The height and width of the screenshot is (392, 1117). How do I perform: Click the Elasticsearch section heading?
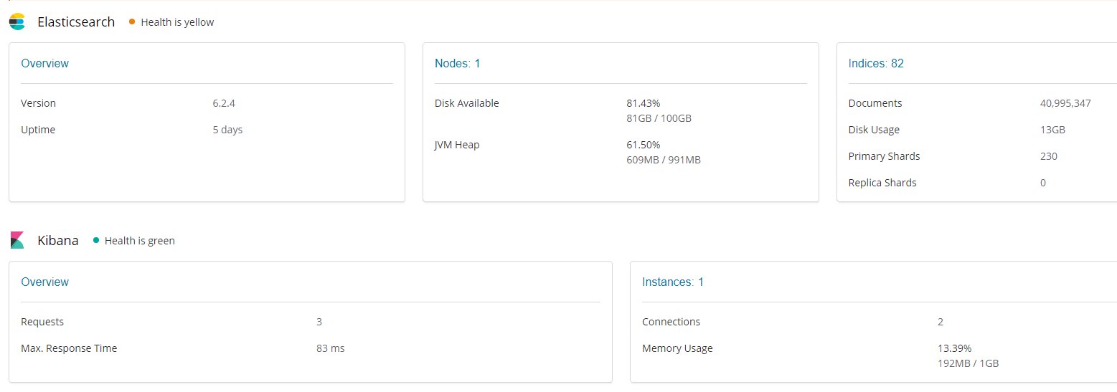[76, 21]
